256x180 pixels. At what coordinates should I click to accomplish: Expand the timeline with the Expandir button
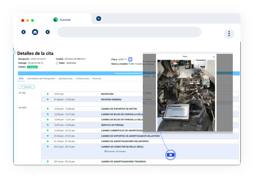(26, 87)
